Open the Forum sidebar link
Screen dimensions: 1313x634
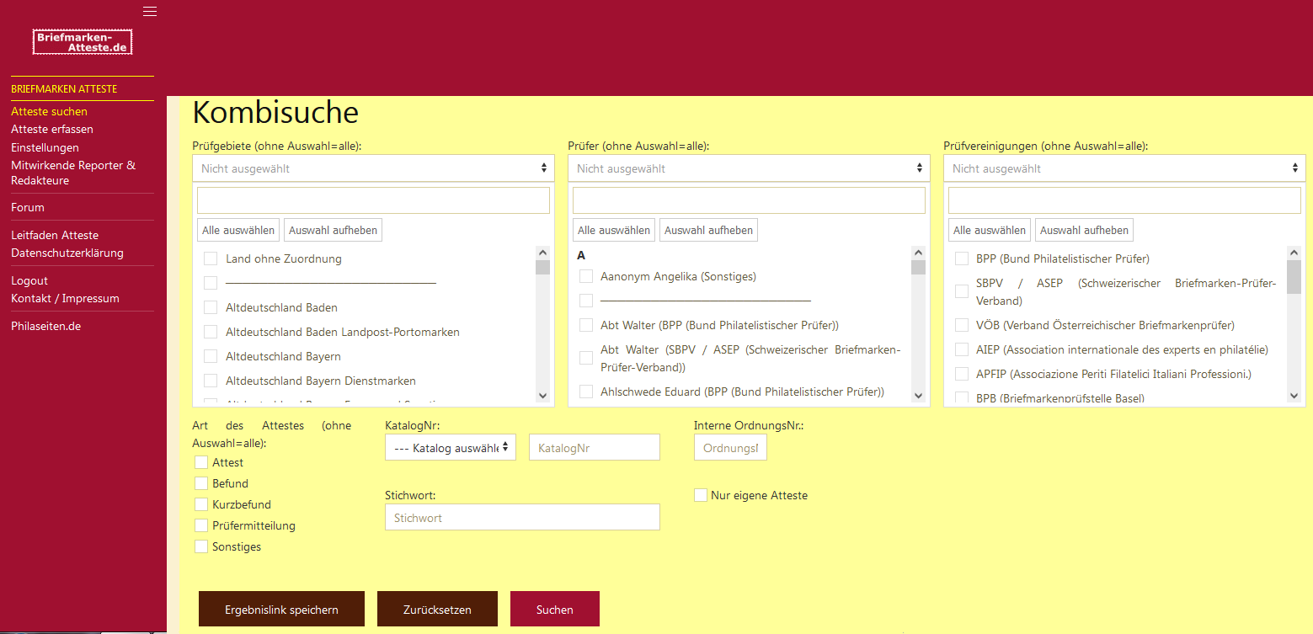click(x=28, y=207)
